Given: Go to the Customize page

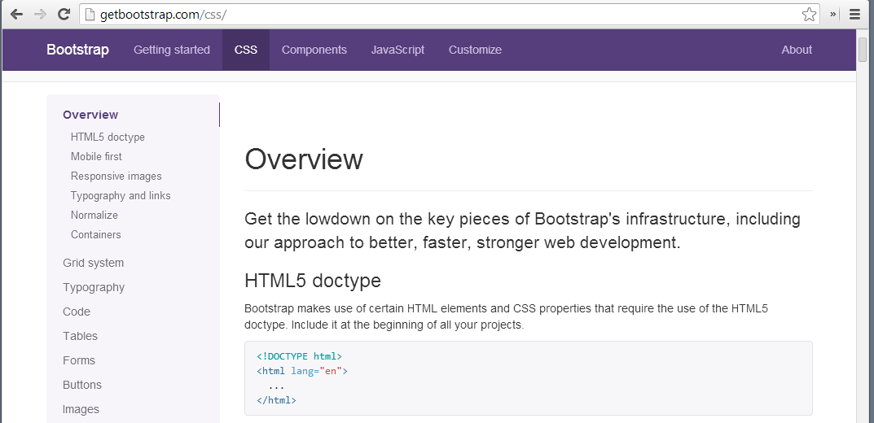Looking at the screenshot, I should 475,50.
